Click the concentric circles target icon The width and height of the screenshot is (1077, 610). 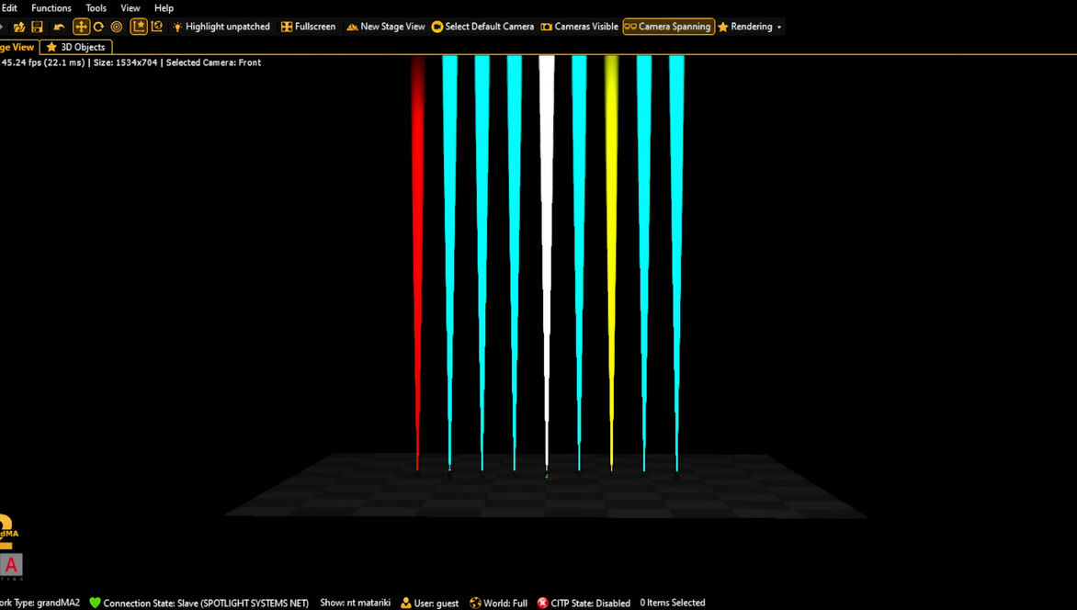[x=117, y=27]
